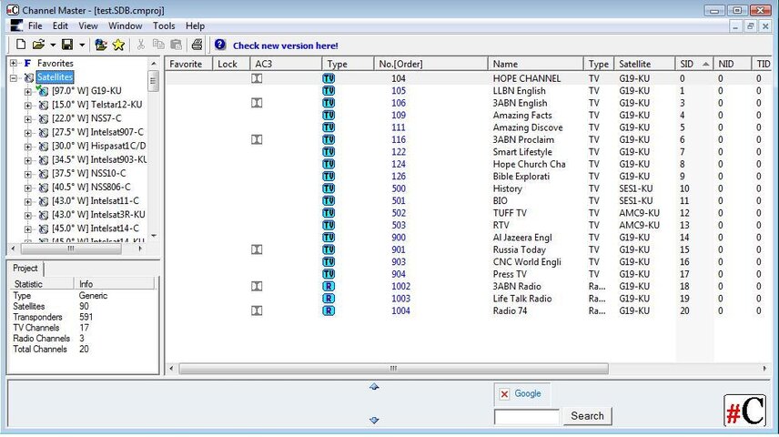Viewport: 779px width, 437px height.
Task: Expand the [15.0° W] Telstar12-KU node
Action: [28, 105]
